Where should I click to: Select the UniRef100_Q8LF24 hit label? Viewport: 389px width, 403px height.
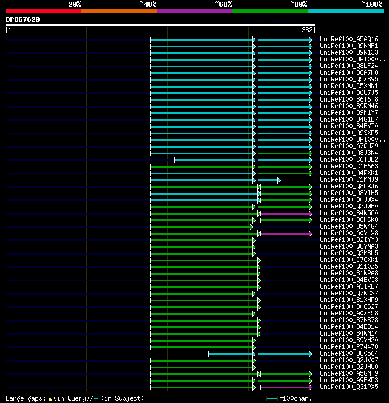[349, 66]
